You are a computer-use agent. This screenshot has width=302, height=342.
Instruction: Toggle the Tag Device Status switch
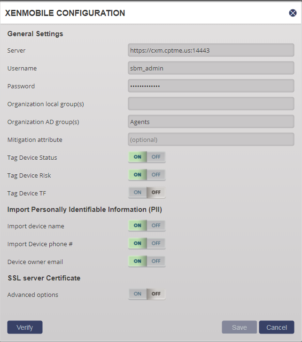147,157
